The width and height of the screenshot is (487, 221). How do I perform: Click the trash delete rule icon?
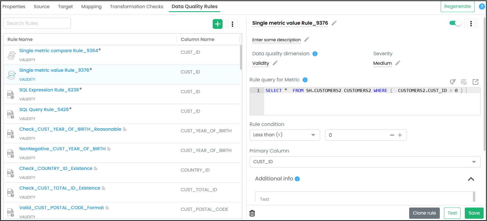click(x=252, y=213)
